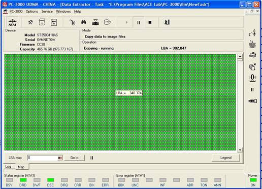Click the UNC error register indicator
This screenshot has width=262, height=189.
tap(135, 180)
